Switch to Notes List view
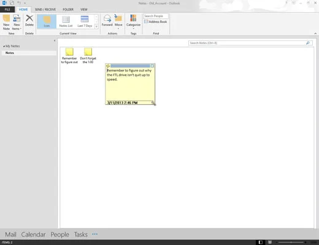Viewport: 319px width, 245px height. pos(66,21)
